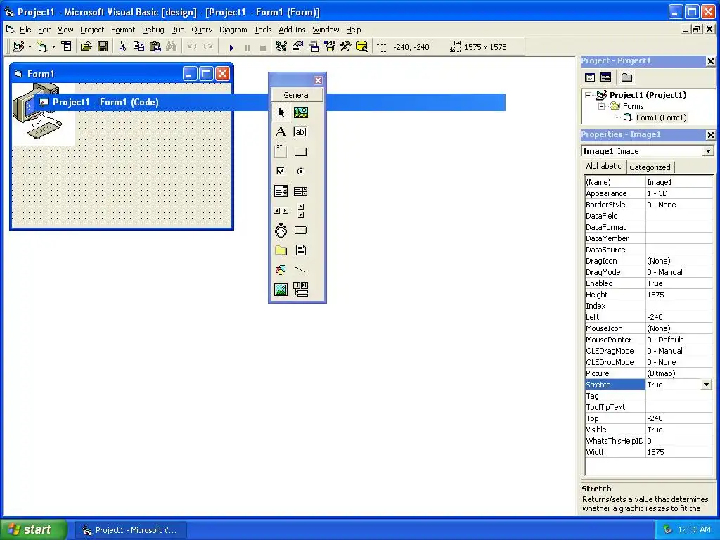Click Project1 - Microsoft V... taskbar button
Viewport: 720px width, 540px height.
pos(131,530)
